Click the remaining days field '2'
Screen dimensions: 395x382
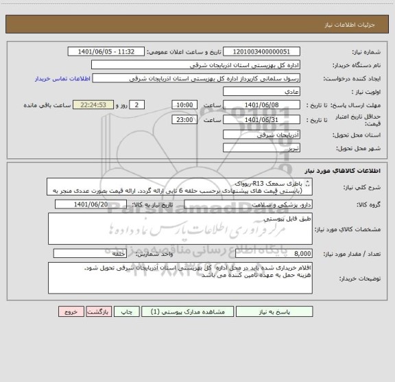pos(136,105)
